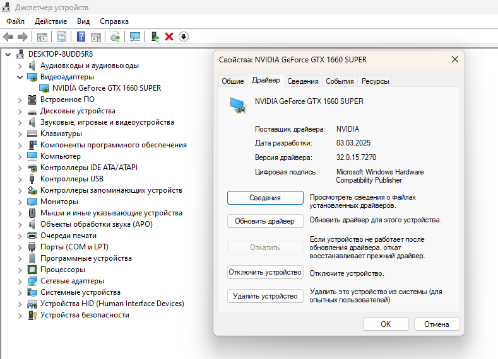Viewport: 498px width, 359px height.
Task: Confirm the dialog with OK
Action: pos(386,324)
